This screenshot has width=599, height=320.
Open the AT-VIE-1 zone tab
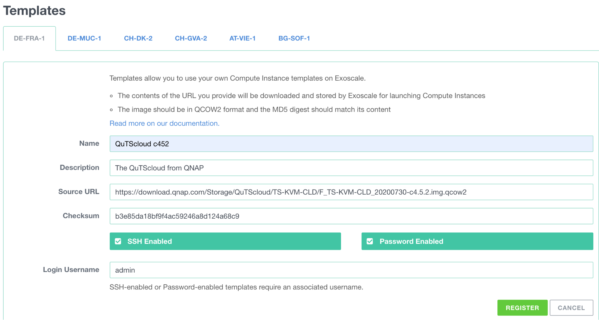242,38
